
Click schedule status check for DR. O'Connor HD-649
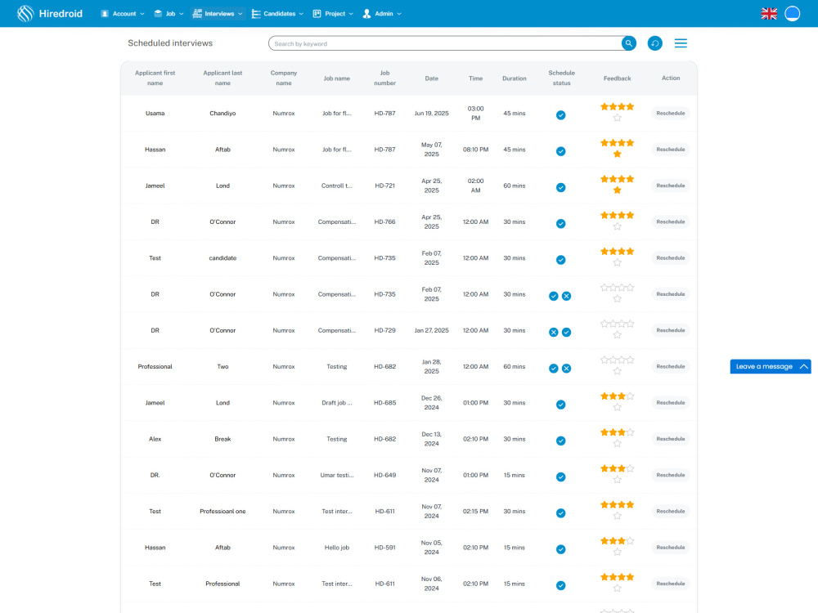click(561, 477)
